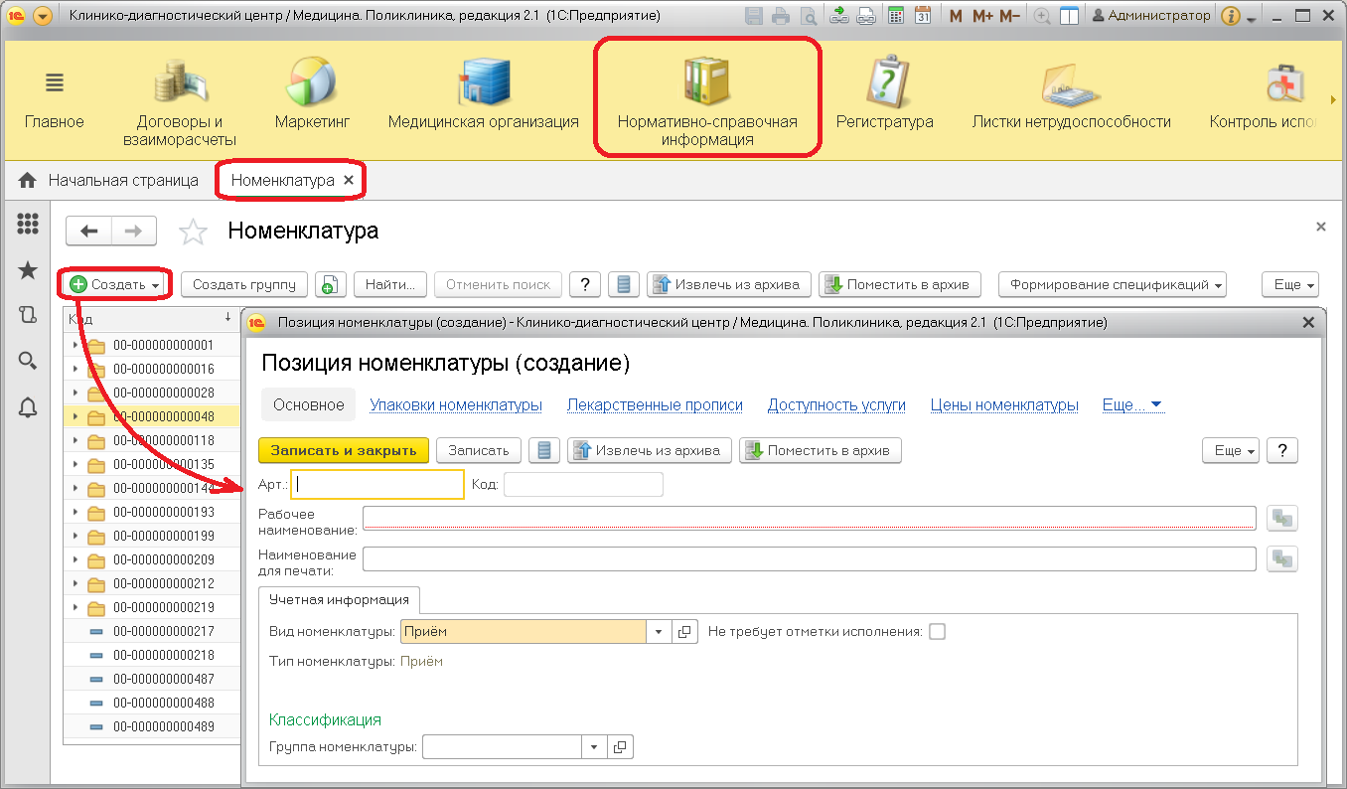The height and width of the screenshot is (789, 1347).
Task: Click Поместить в архив in list toolbar
Action: coord(900,284)
